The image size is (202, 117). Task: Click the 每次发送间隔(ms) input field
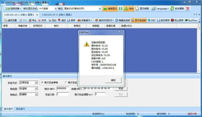(x=100, y=94)
